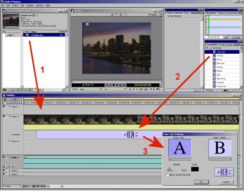
Task: Click the Loop playback button in Monitor
Action: point(121,85)
